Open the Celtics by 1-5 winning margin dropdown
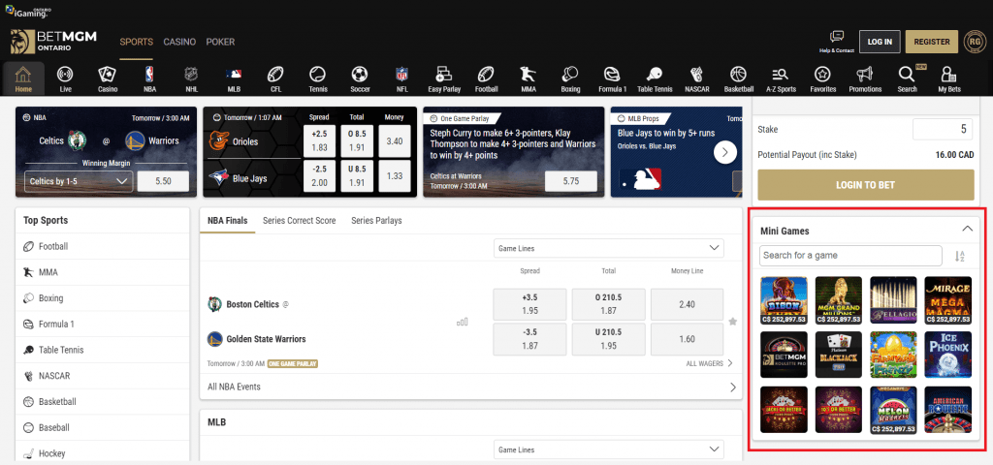The image size is (993, 465). click(79, 181)
